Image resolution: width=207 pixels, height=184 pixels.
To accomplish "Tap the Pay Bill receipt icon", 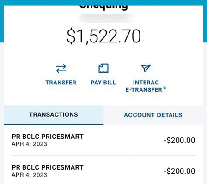I will pyautogui.click(x=103, y=68).
